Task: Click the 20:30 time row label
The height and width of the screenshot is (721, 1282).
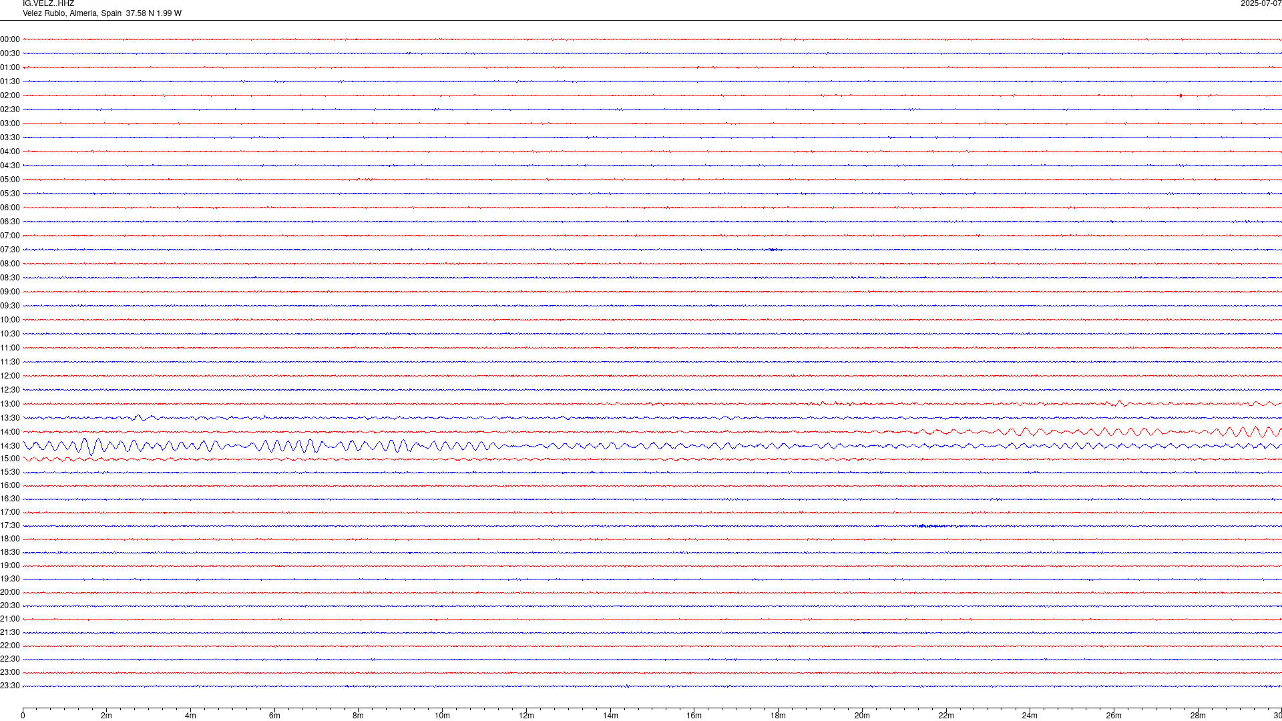Action: [10, 606]
